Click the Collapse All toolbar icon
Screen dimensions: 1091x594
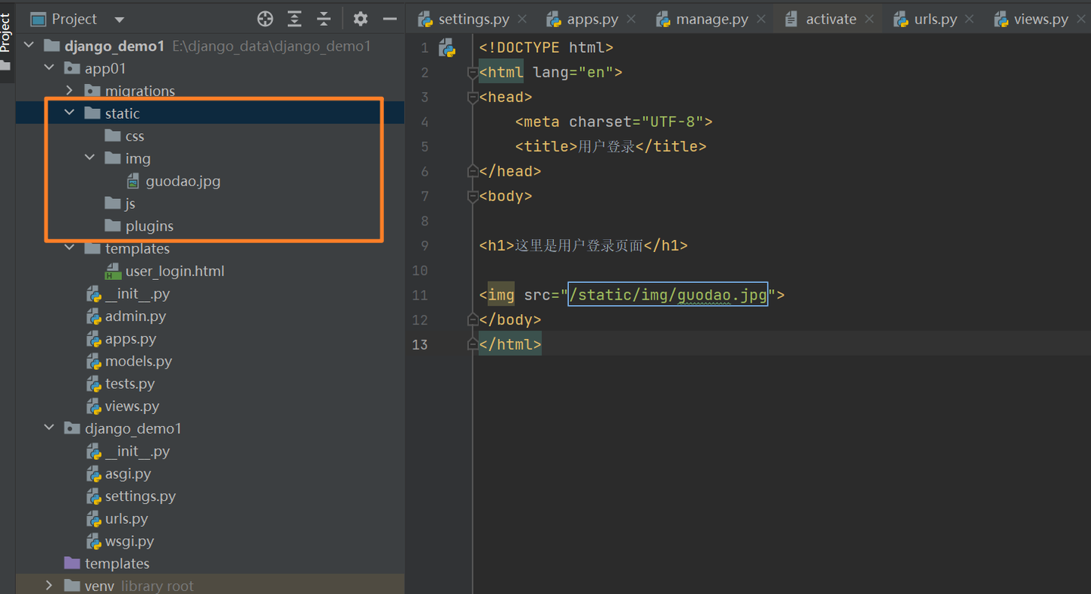(324, 19)
